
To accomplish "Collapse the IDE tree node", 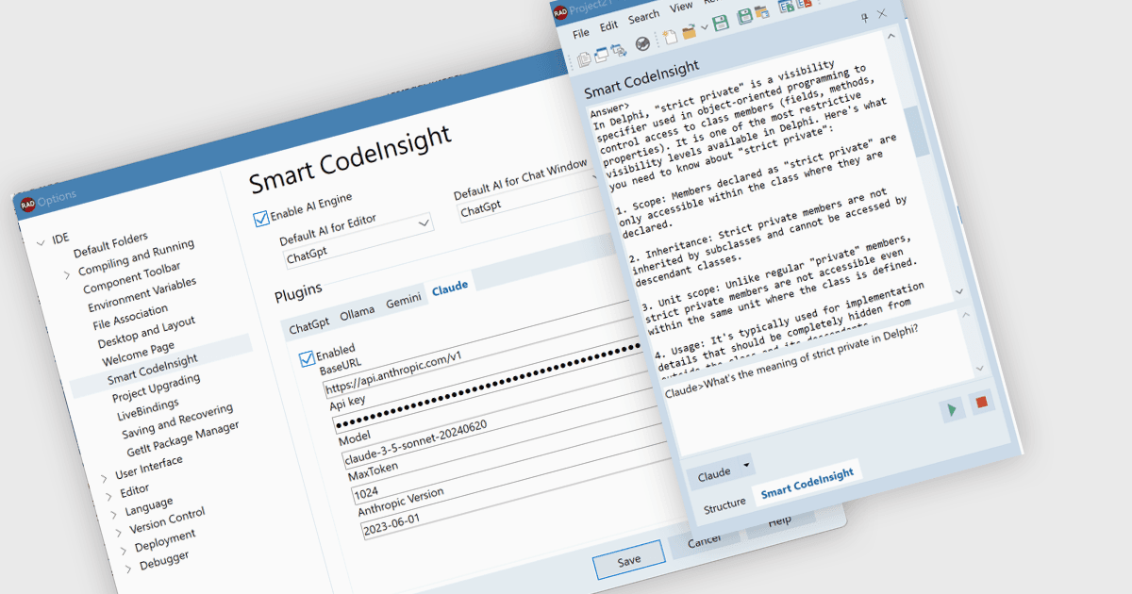I will point(41,244).
